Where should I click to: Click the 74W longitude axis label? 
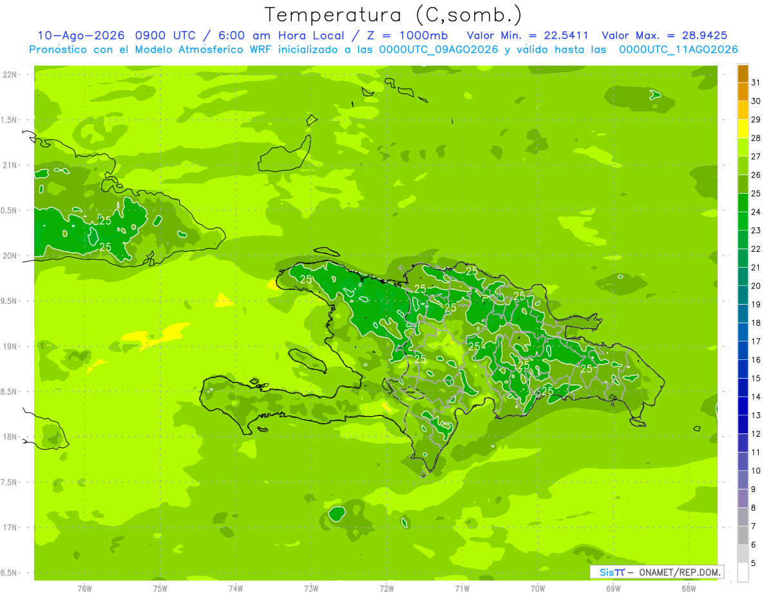click(236, 589)
